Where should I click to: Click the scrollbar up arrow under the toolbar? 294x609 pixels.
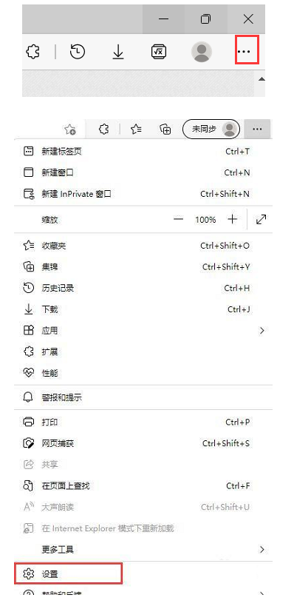[x=261, y=79]
